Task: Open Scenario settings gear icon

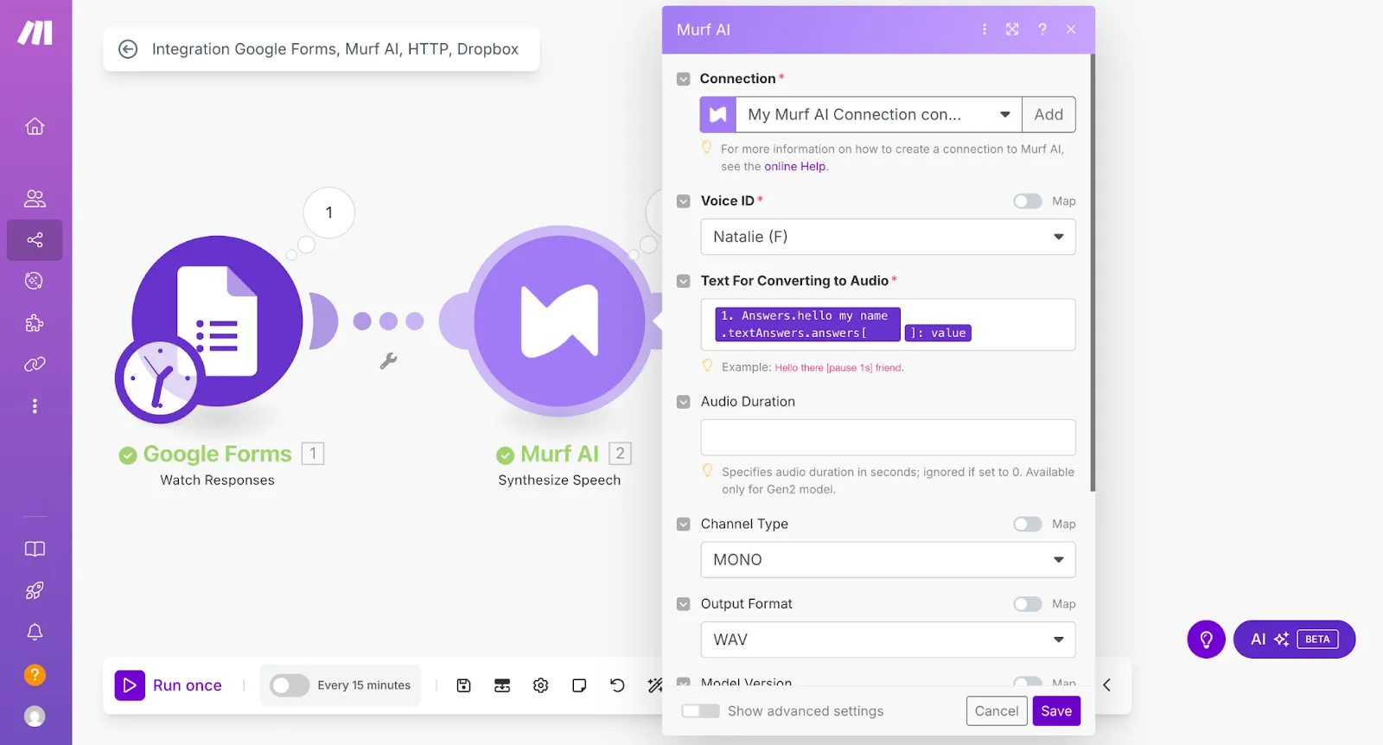Action: [x=541, y=685]
